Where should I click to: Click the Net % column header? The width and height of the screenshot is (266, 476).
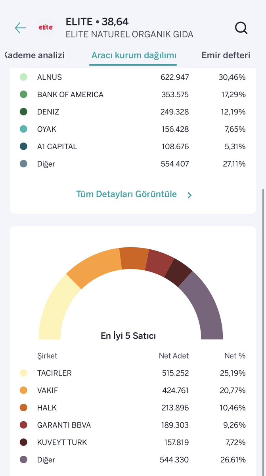pyautogui.click(x=235, y=356)
